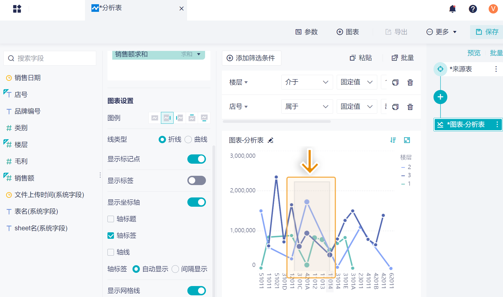Viewport: 503px width, 297px height.
Task: Toggle legend series 2 in chart
Action: (406, 167)
